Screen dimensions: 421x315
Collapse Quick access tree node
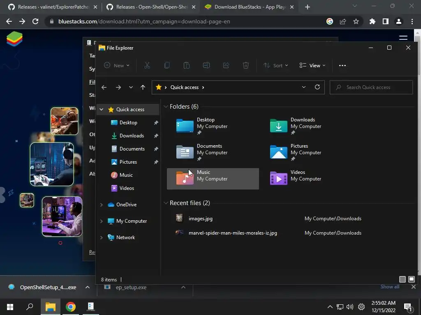(x=102, y=109)
